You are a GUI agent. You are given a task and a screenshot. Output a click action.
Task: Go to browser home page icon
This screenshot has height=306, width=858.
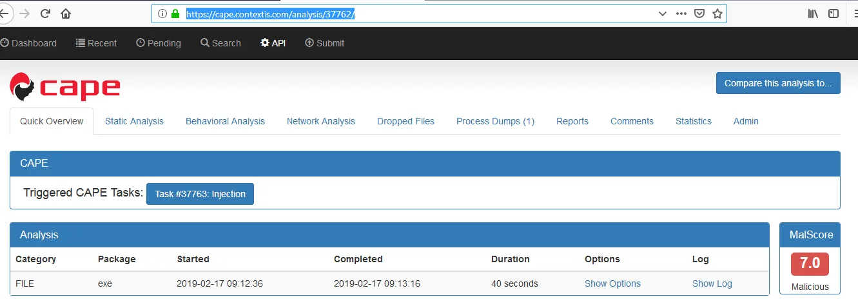tap(66, 14)
